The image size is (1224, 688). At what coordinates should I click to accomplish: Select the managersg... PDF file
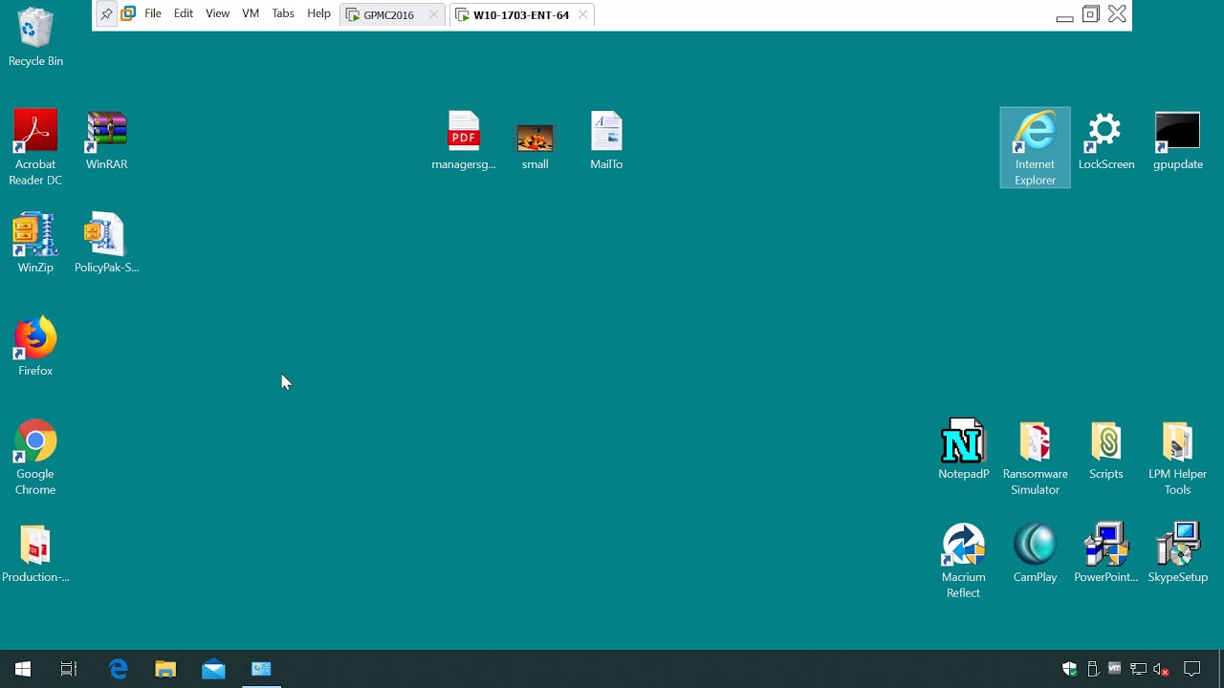464,140
